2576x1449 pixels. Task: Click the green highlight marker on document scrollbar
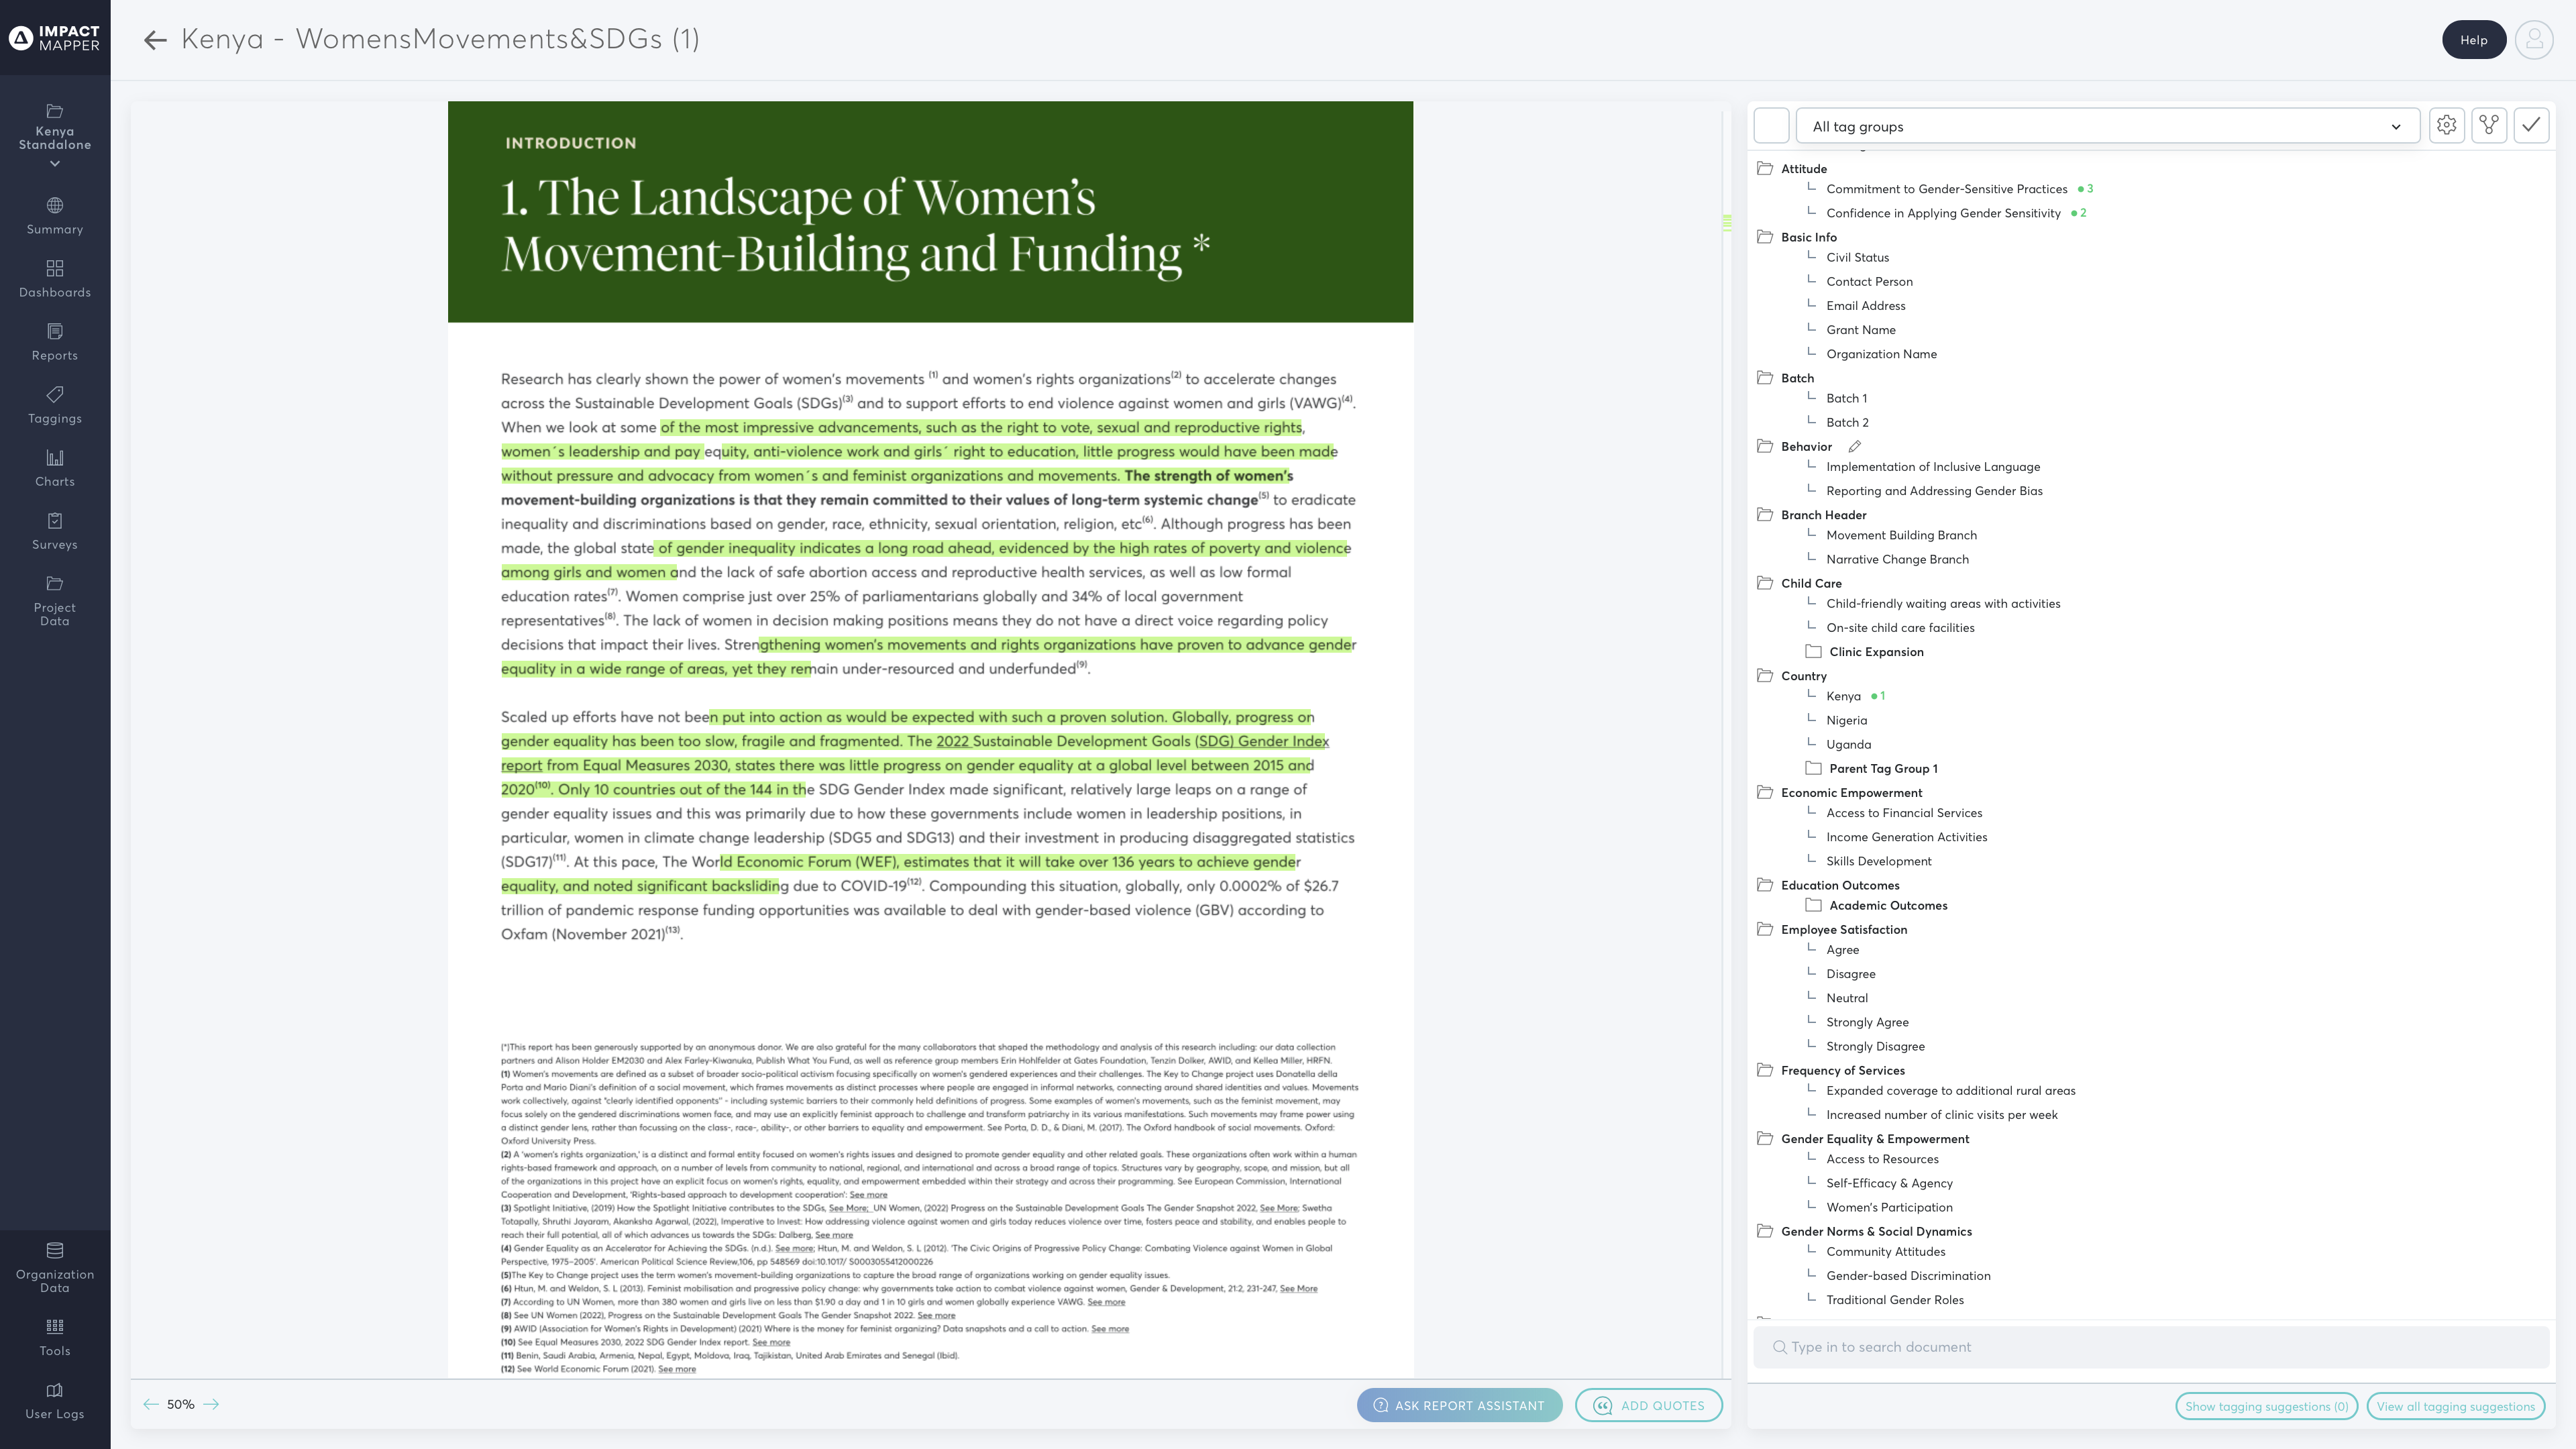[1727, 223]
